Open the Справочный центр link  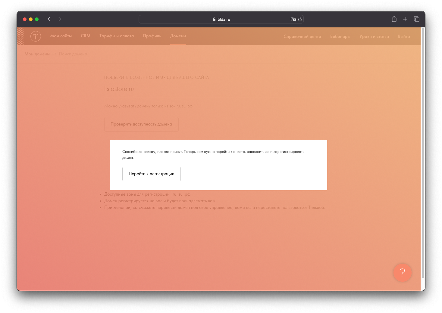(302, 36)
